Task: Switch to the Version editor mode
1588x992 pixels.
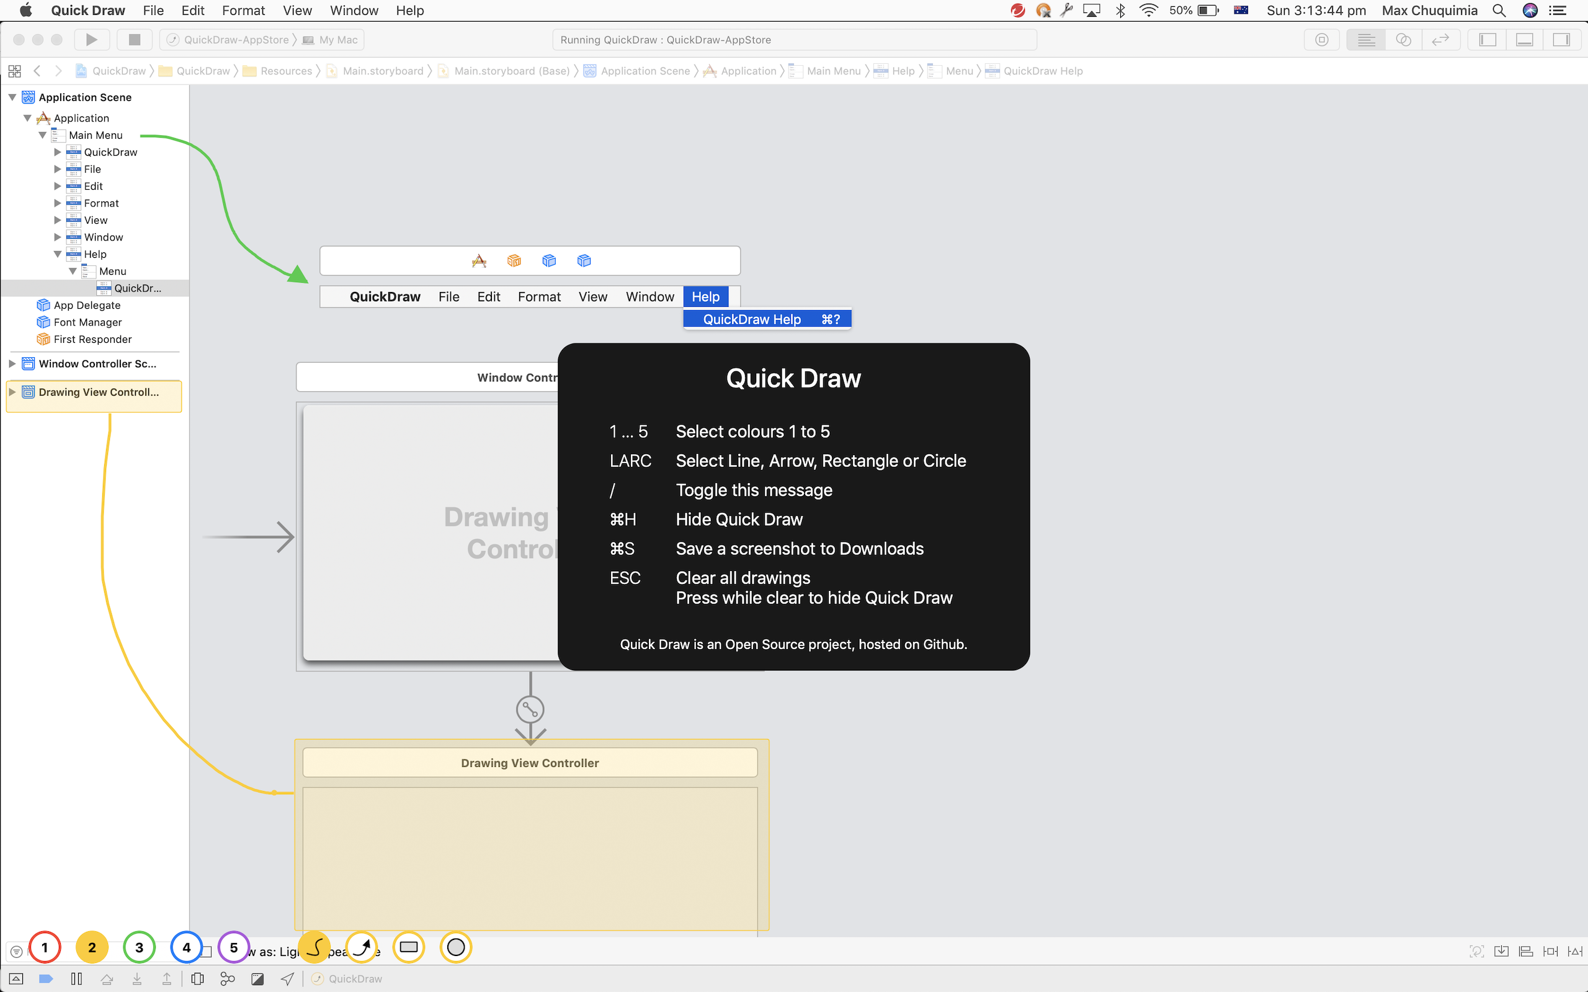Action: tap(1440, 39)
